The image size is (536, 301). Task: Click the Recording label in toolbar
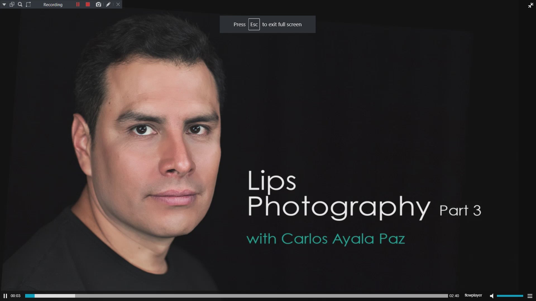point(53,4)
